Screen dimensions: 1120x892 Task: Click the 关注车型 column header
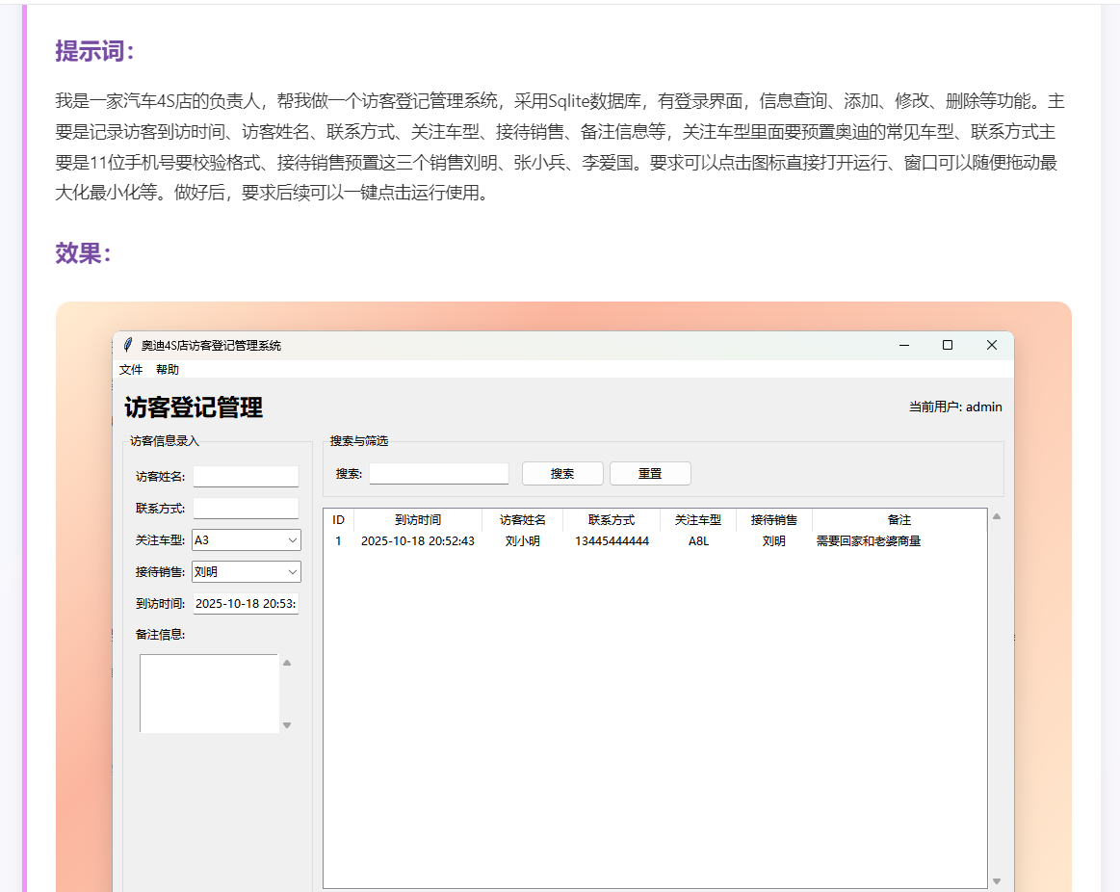698,520
